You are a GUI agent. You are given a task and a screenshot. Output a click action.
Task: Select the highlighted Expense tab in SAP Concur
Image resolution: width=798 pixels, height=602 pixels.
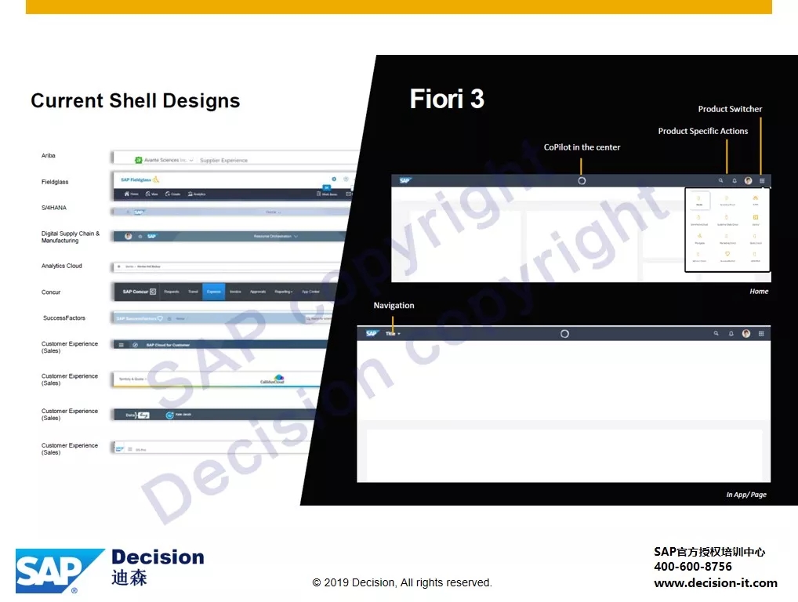pyautogui.click(x=214, y=292)
